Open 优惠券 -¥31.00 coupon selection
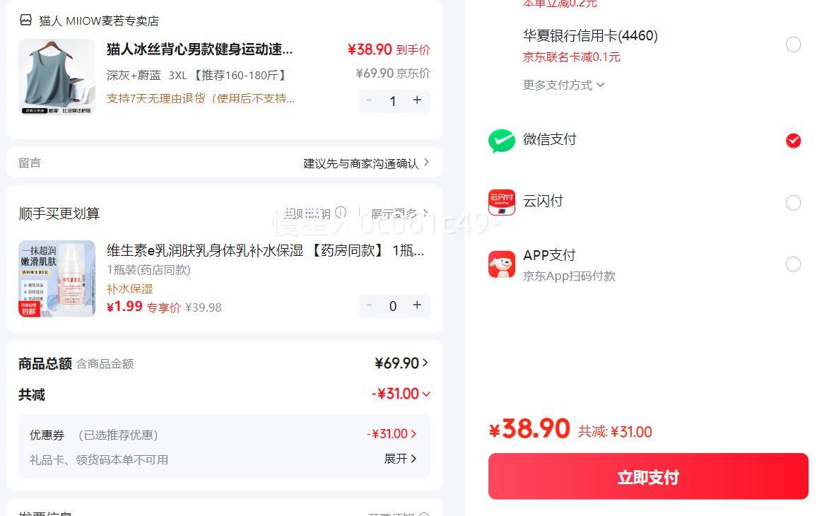The width and height of the screenshot is (822, 516). (392, 434)
